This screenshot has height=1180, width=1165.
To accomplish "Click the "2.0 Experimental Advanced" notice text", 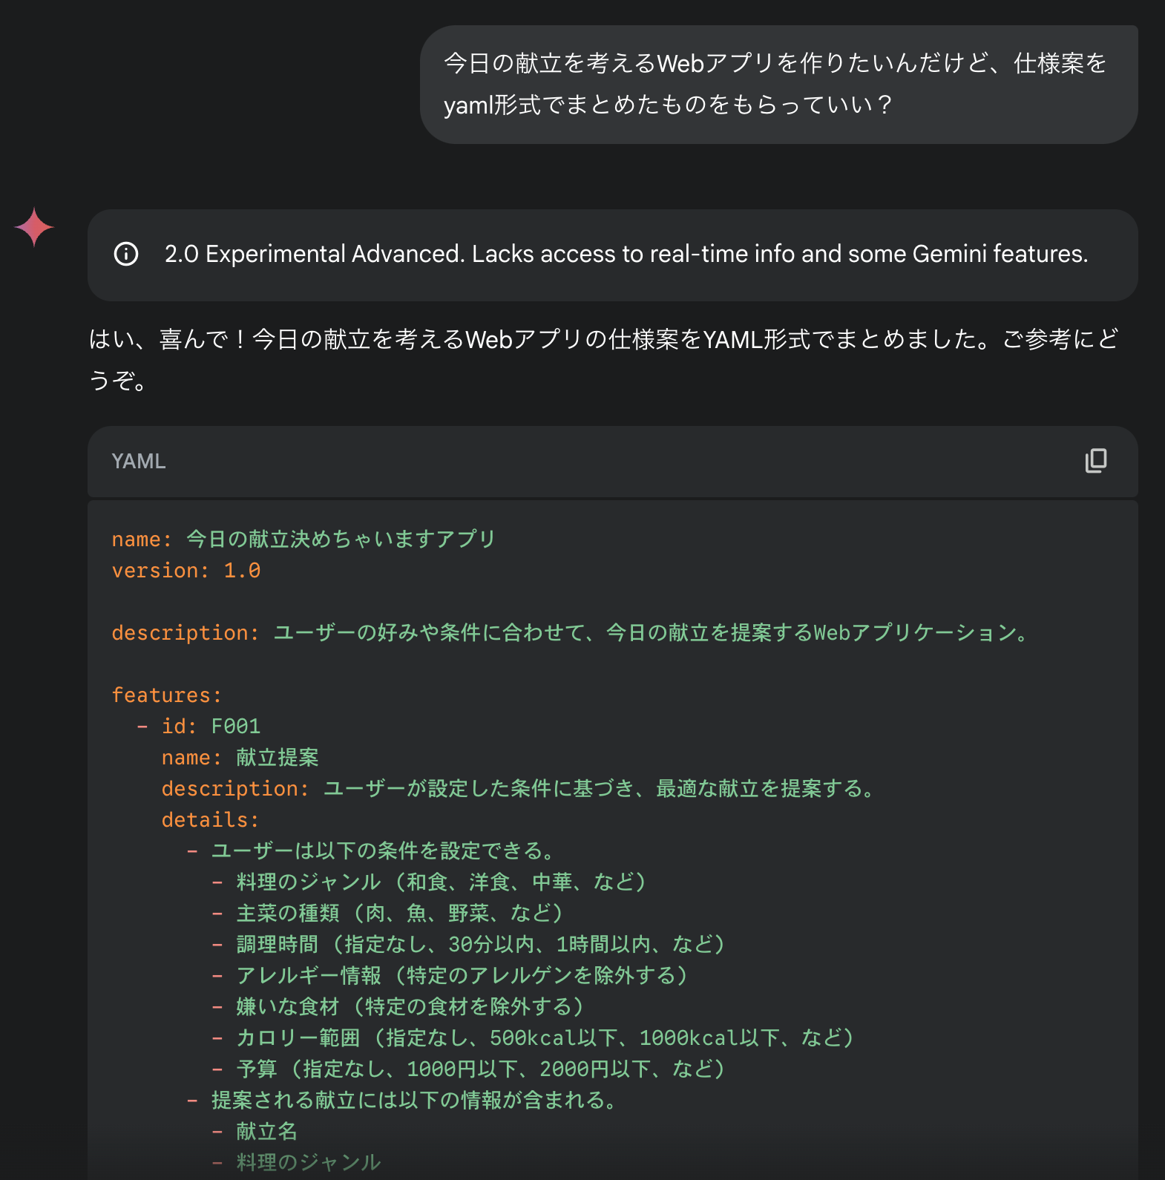I will click(626, 254).
